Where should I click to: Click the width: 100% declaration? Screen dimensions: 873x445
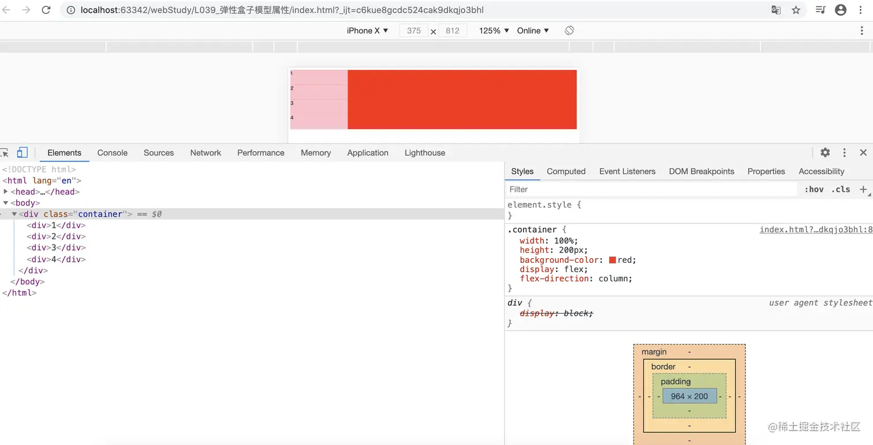tap(549, 241)
